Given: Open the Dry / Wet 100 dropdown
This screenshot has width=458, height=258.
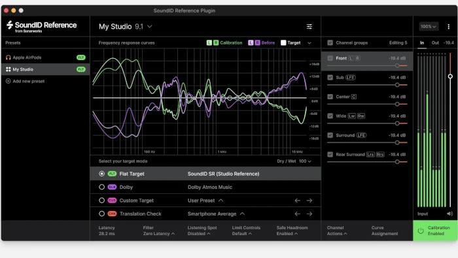Looking at the screenshot, I should pos(294,161).
